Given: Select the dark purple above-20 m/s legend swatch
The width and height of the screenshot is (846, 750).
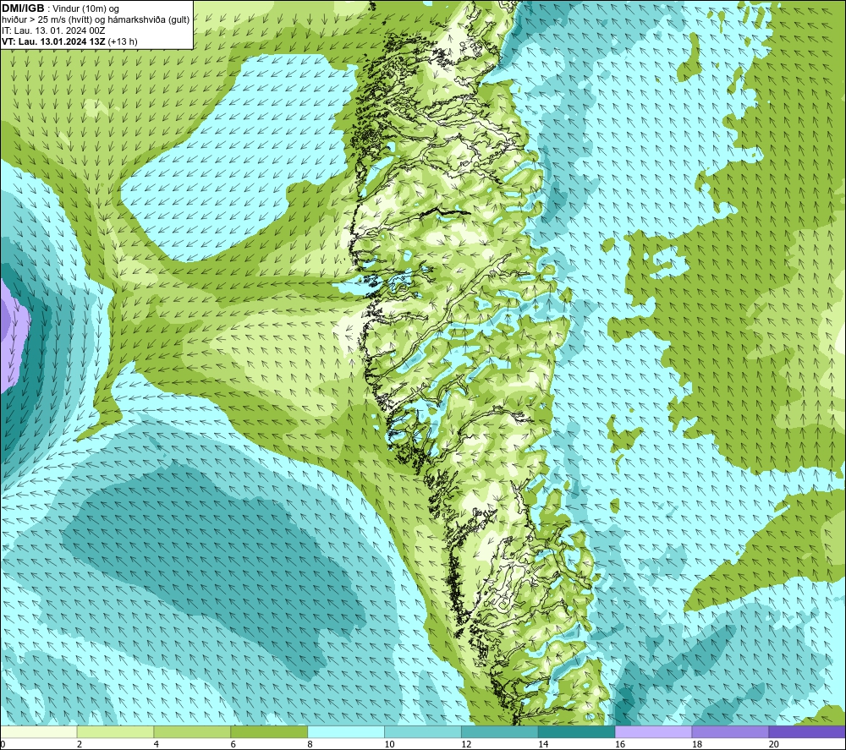Looking at the screenshot, I should coord(807,731).
